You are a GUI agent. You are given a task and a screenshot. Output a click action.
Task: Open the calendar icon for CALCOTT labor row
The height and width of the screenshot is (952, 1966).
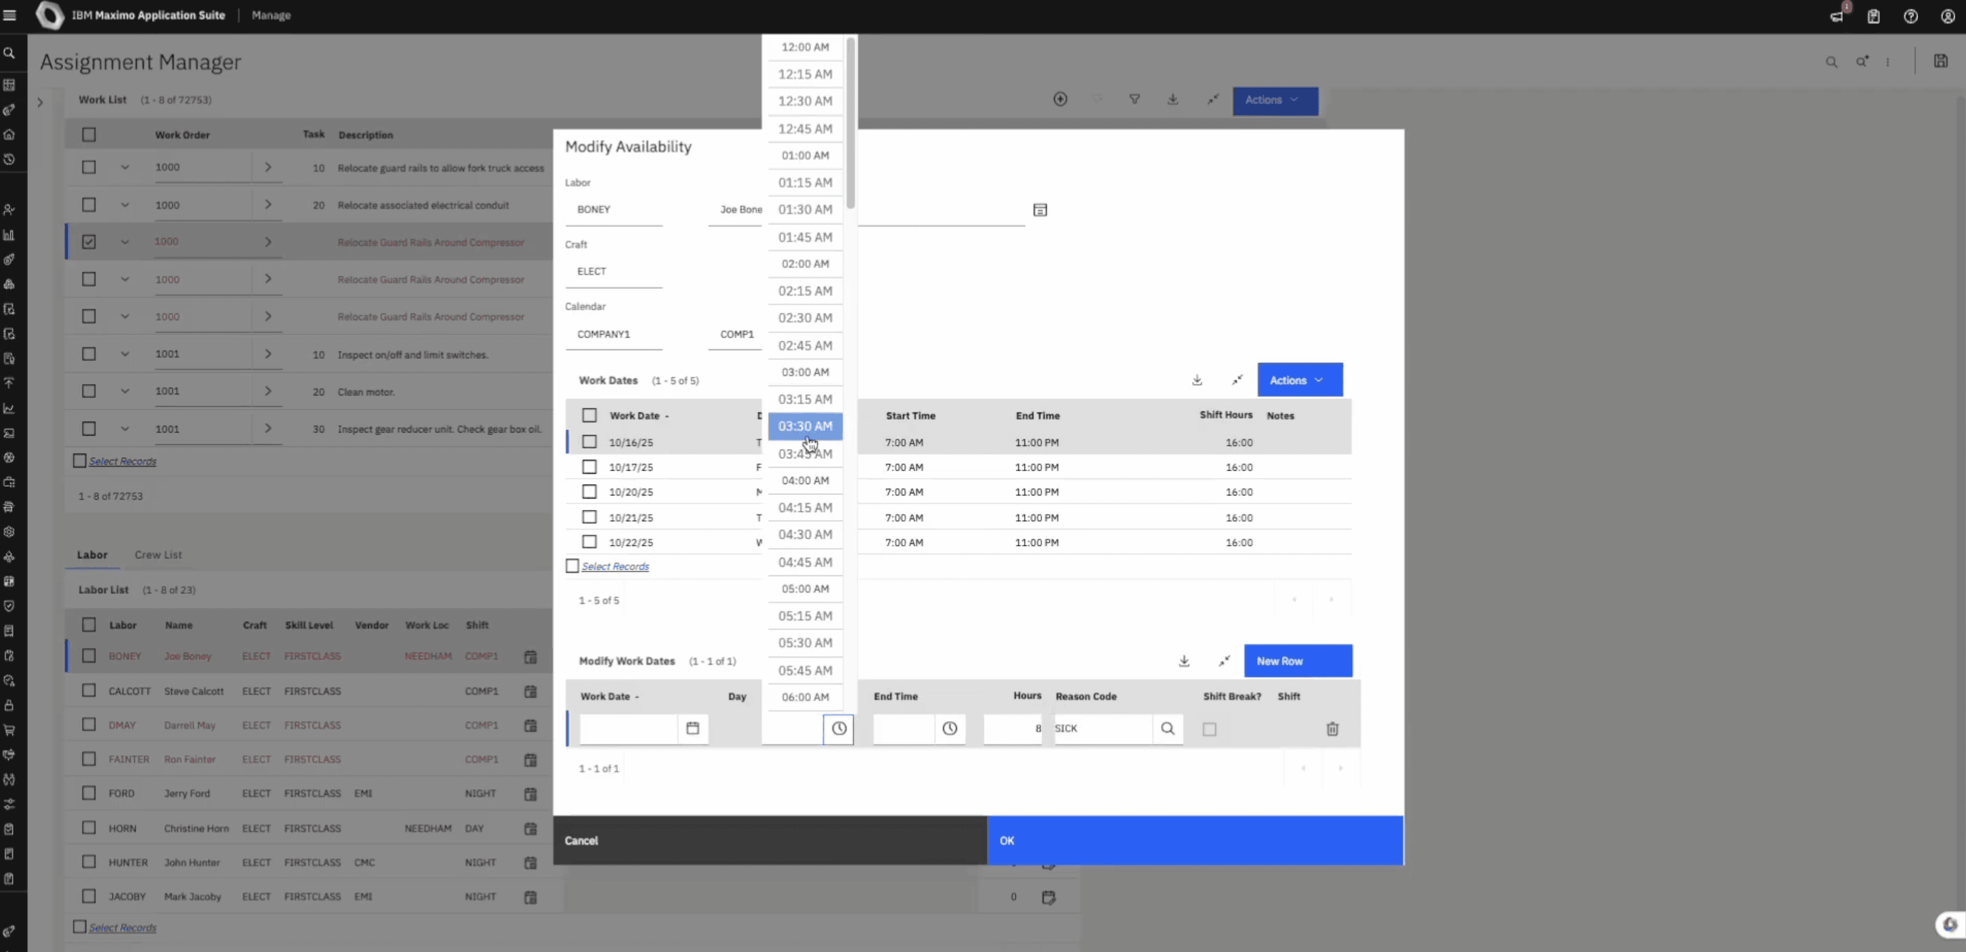pyautogui.click(x=530, y=691)
